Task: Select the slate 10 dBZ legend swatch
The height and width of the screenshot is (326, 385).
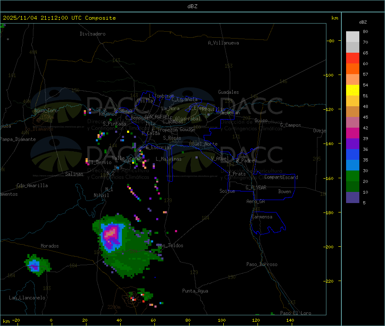Action: coord(352,197)
